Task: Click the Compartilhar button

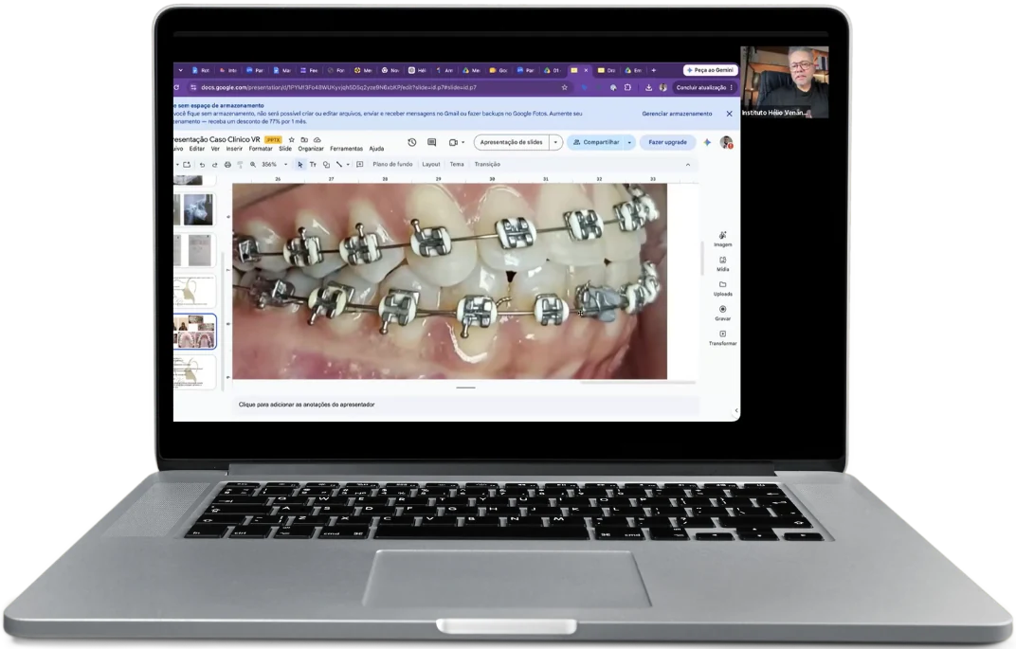Action: tap(595, 142)
